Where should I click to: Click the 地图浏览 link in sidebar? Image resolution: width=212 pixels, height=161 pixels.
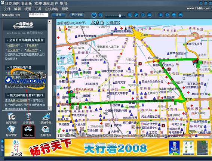pos(13,46)
